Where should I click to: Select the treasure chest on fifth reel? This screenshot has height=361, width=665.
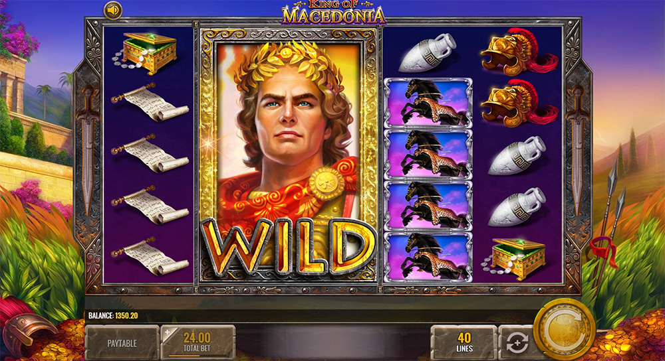point(514,258)
